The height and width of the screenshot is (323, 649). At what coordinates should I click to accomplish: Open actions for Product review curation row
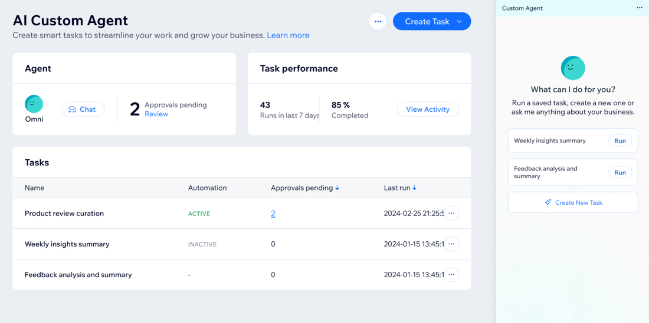tap(451, 214)
